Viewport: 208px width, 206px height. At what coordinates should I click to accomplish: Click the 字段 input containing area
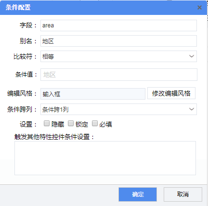pyautogui.click(x=118, y=26)
